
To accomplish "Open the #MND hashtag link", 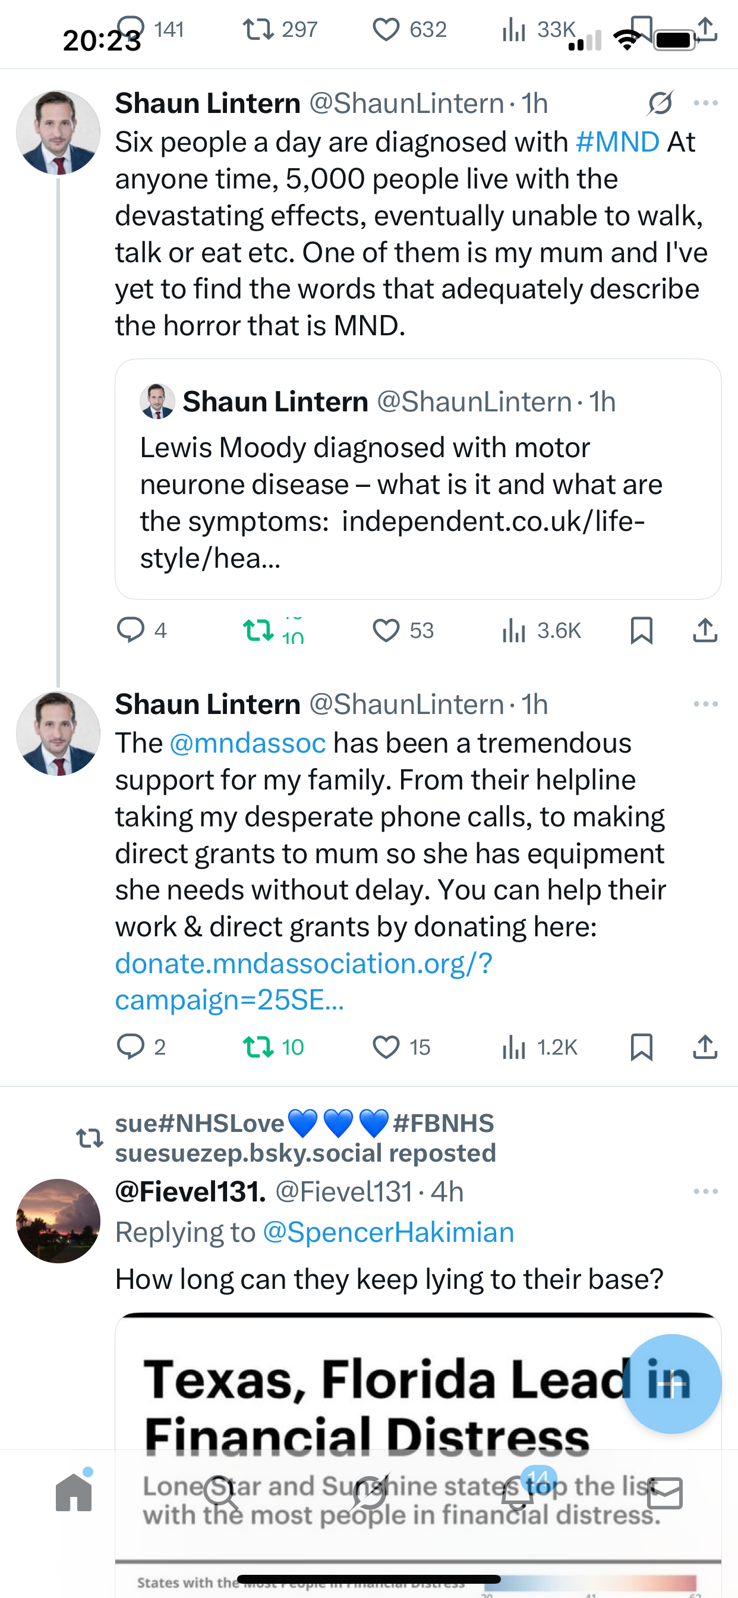I will [617, 142].
